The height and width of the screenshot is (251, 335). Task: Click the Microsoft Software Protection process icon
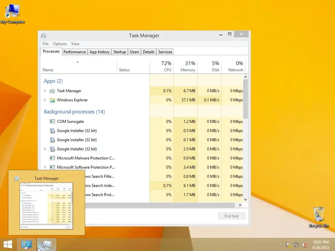pyautogui.click(x=52, y=167)
